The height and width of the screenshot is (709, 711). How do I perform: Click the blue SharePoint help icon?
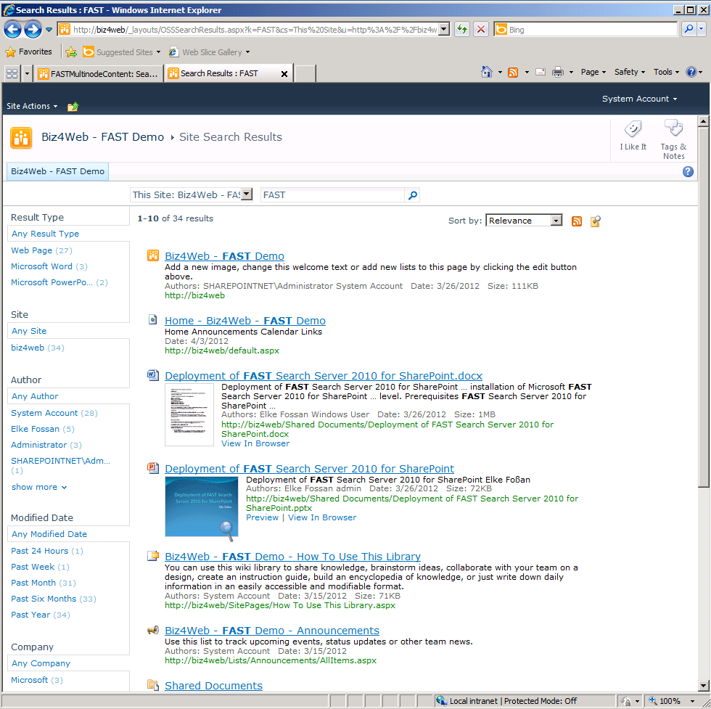[688, 171]
